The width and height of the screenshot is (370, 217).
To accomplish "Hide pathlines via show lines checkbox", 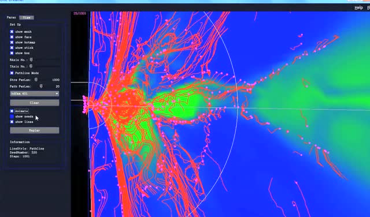I will coord(12,122).
